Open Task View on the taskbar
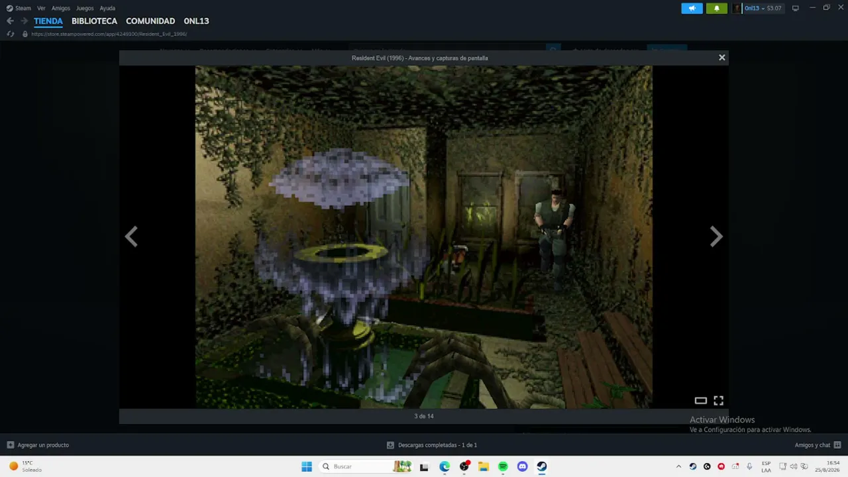This screenshot has width=848, height=477. click(x=424, y=466)
